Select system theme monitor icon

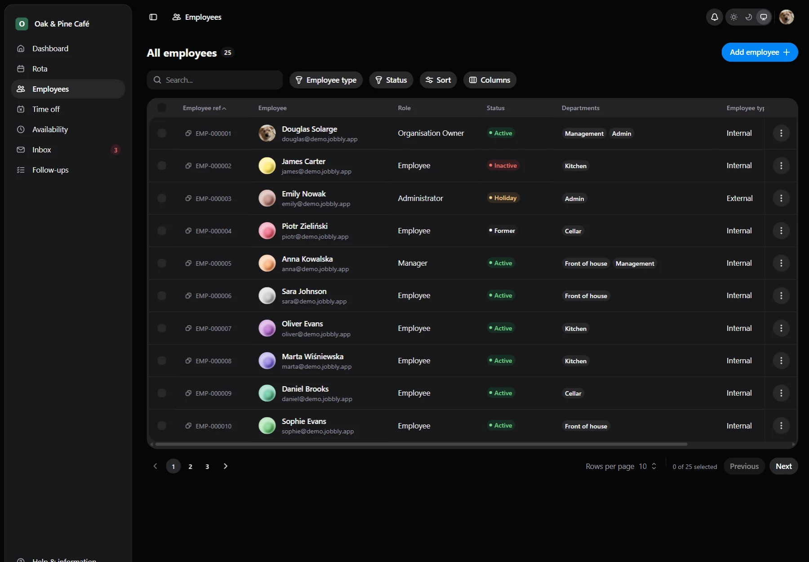(763, 17)
